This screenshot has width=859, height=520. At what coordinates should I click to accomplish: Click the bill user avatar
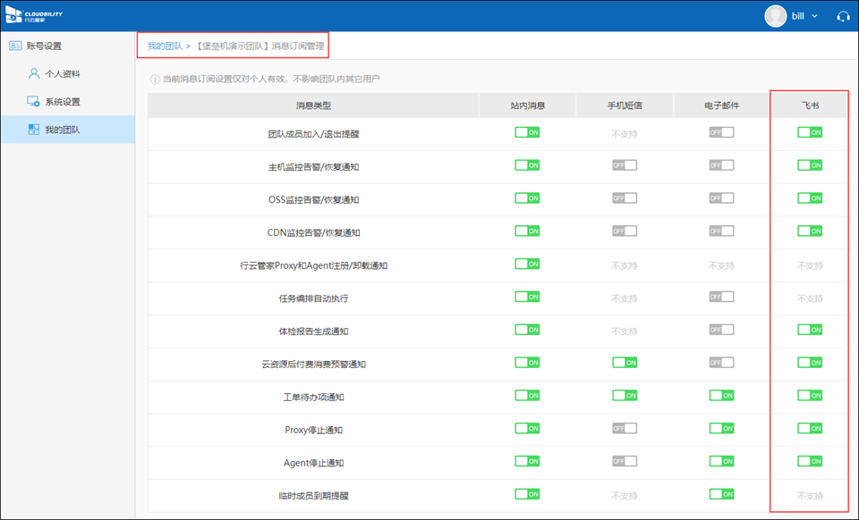click(x=775, y=16)
